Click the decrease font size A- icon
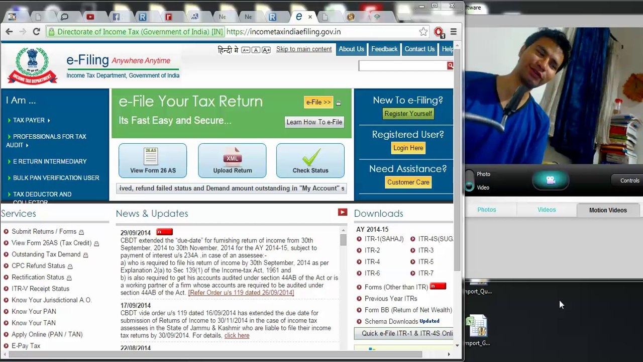 [246, 50]
